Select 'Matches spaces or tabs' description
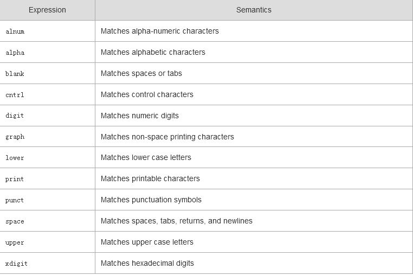 click(141, 74)
